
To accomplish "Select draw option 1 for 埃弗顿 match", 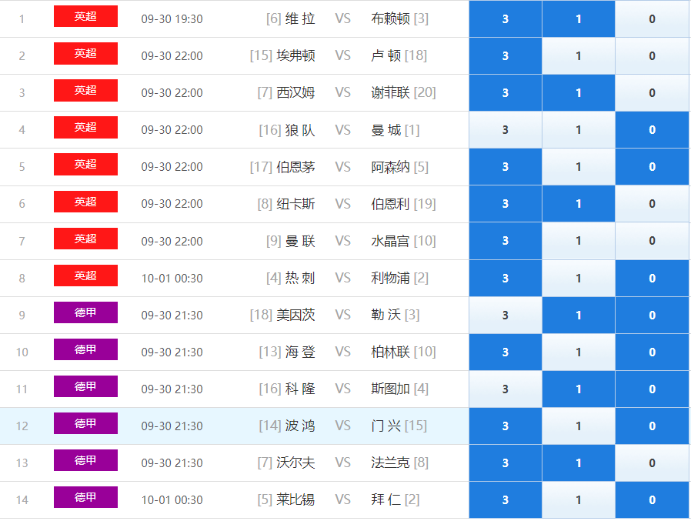I will tap(579, 55).
